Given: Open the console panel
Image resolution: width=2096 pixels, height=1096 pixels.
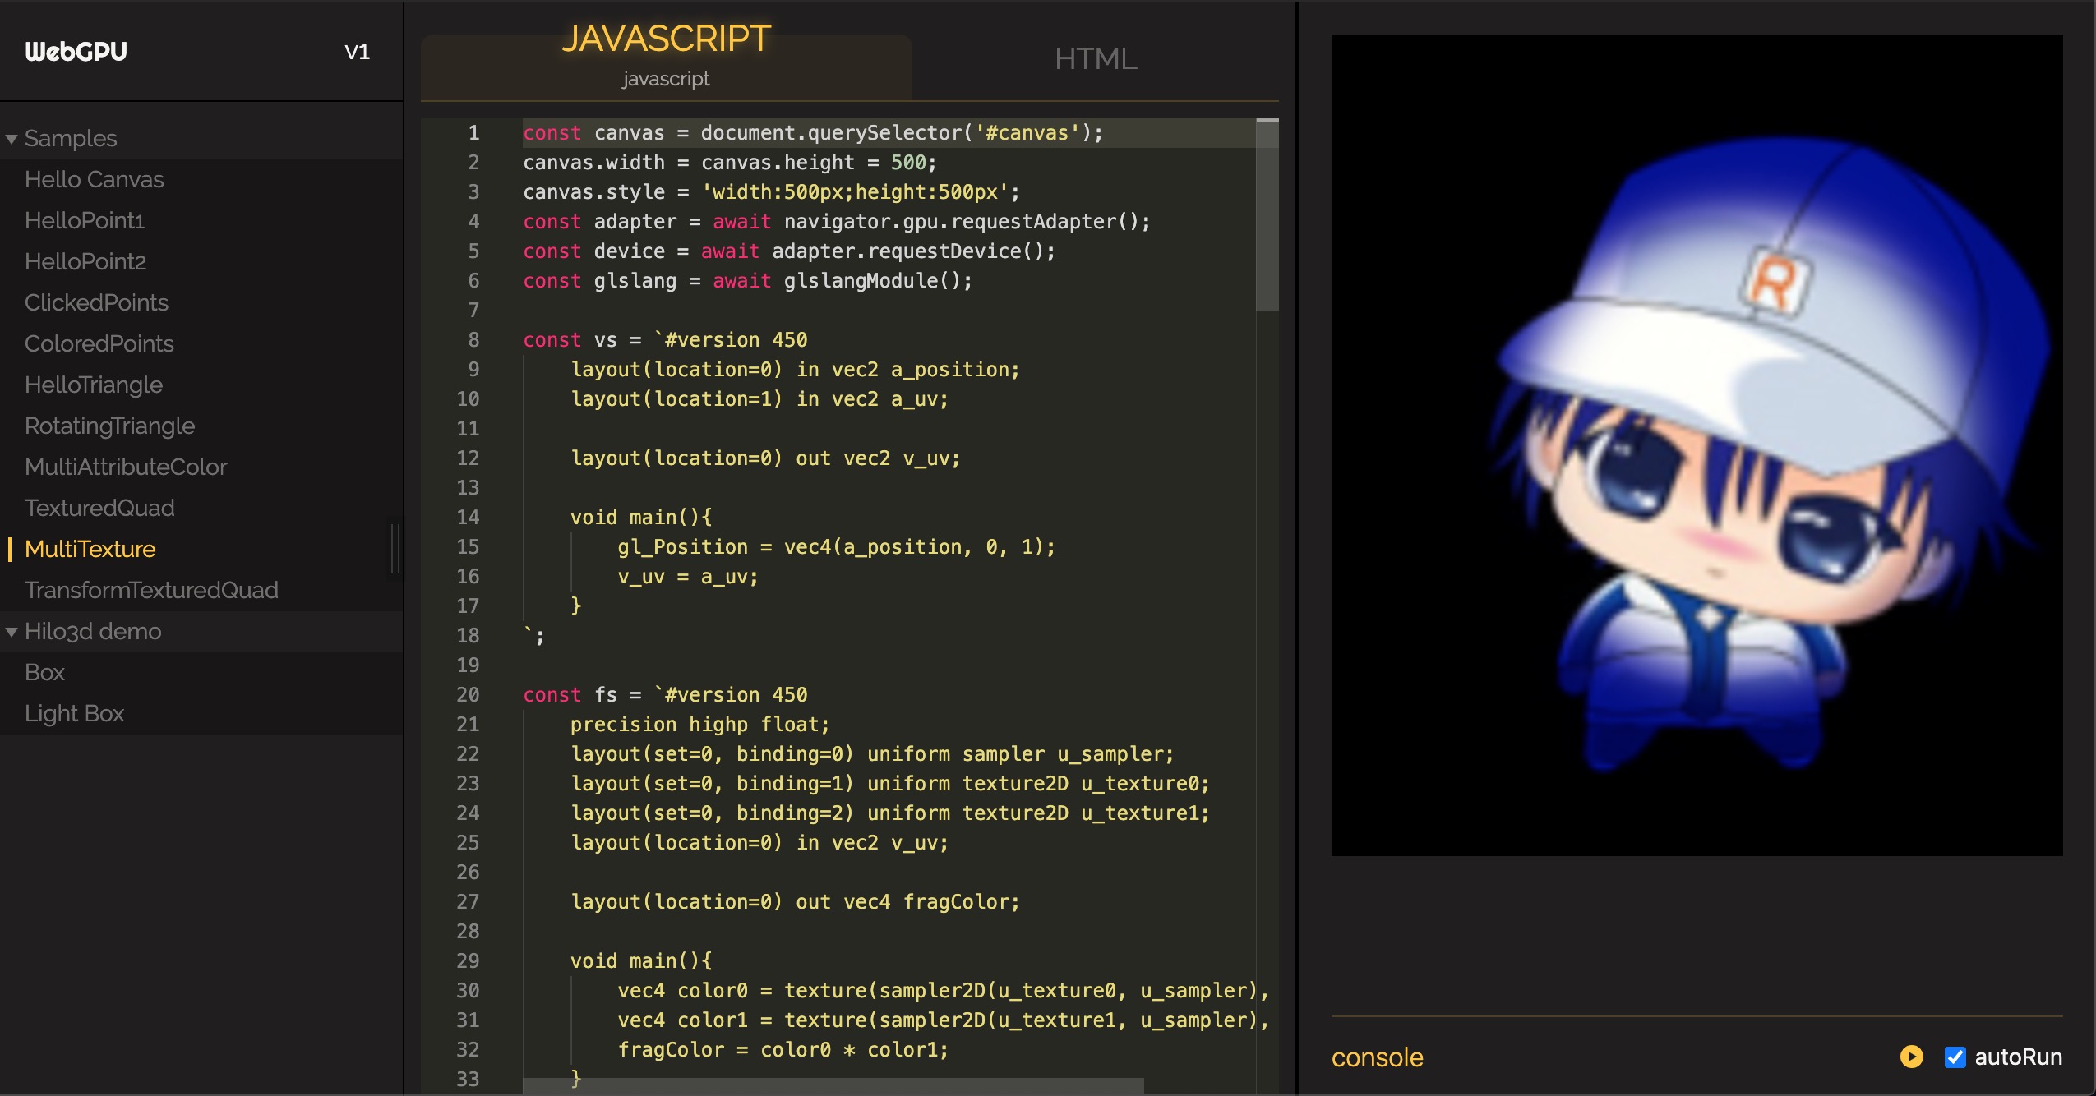Looking at the screenshot, I should pyautogui.click(x=1377, y=1057).
